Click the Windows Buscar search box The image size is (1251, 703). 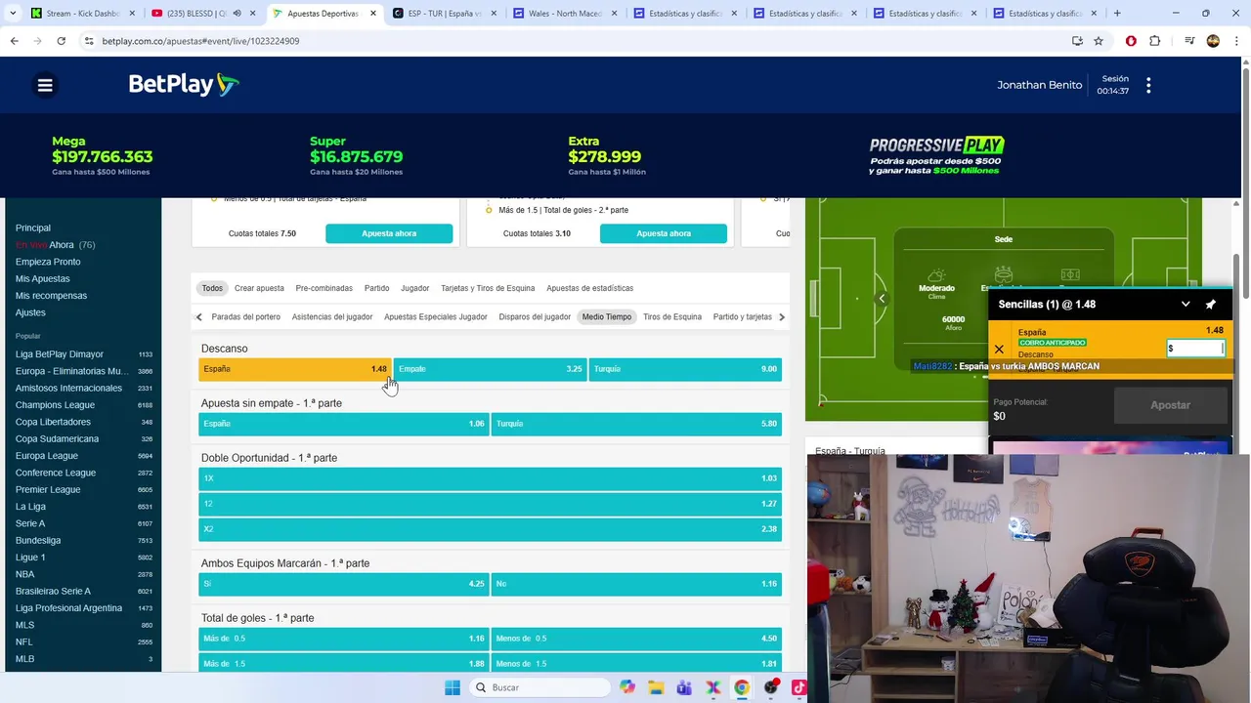click(x=538, y=687)
